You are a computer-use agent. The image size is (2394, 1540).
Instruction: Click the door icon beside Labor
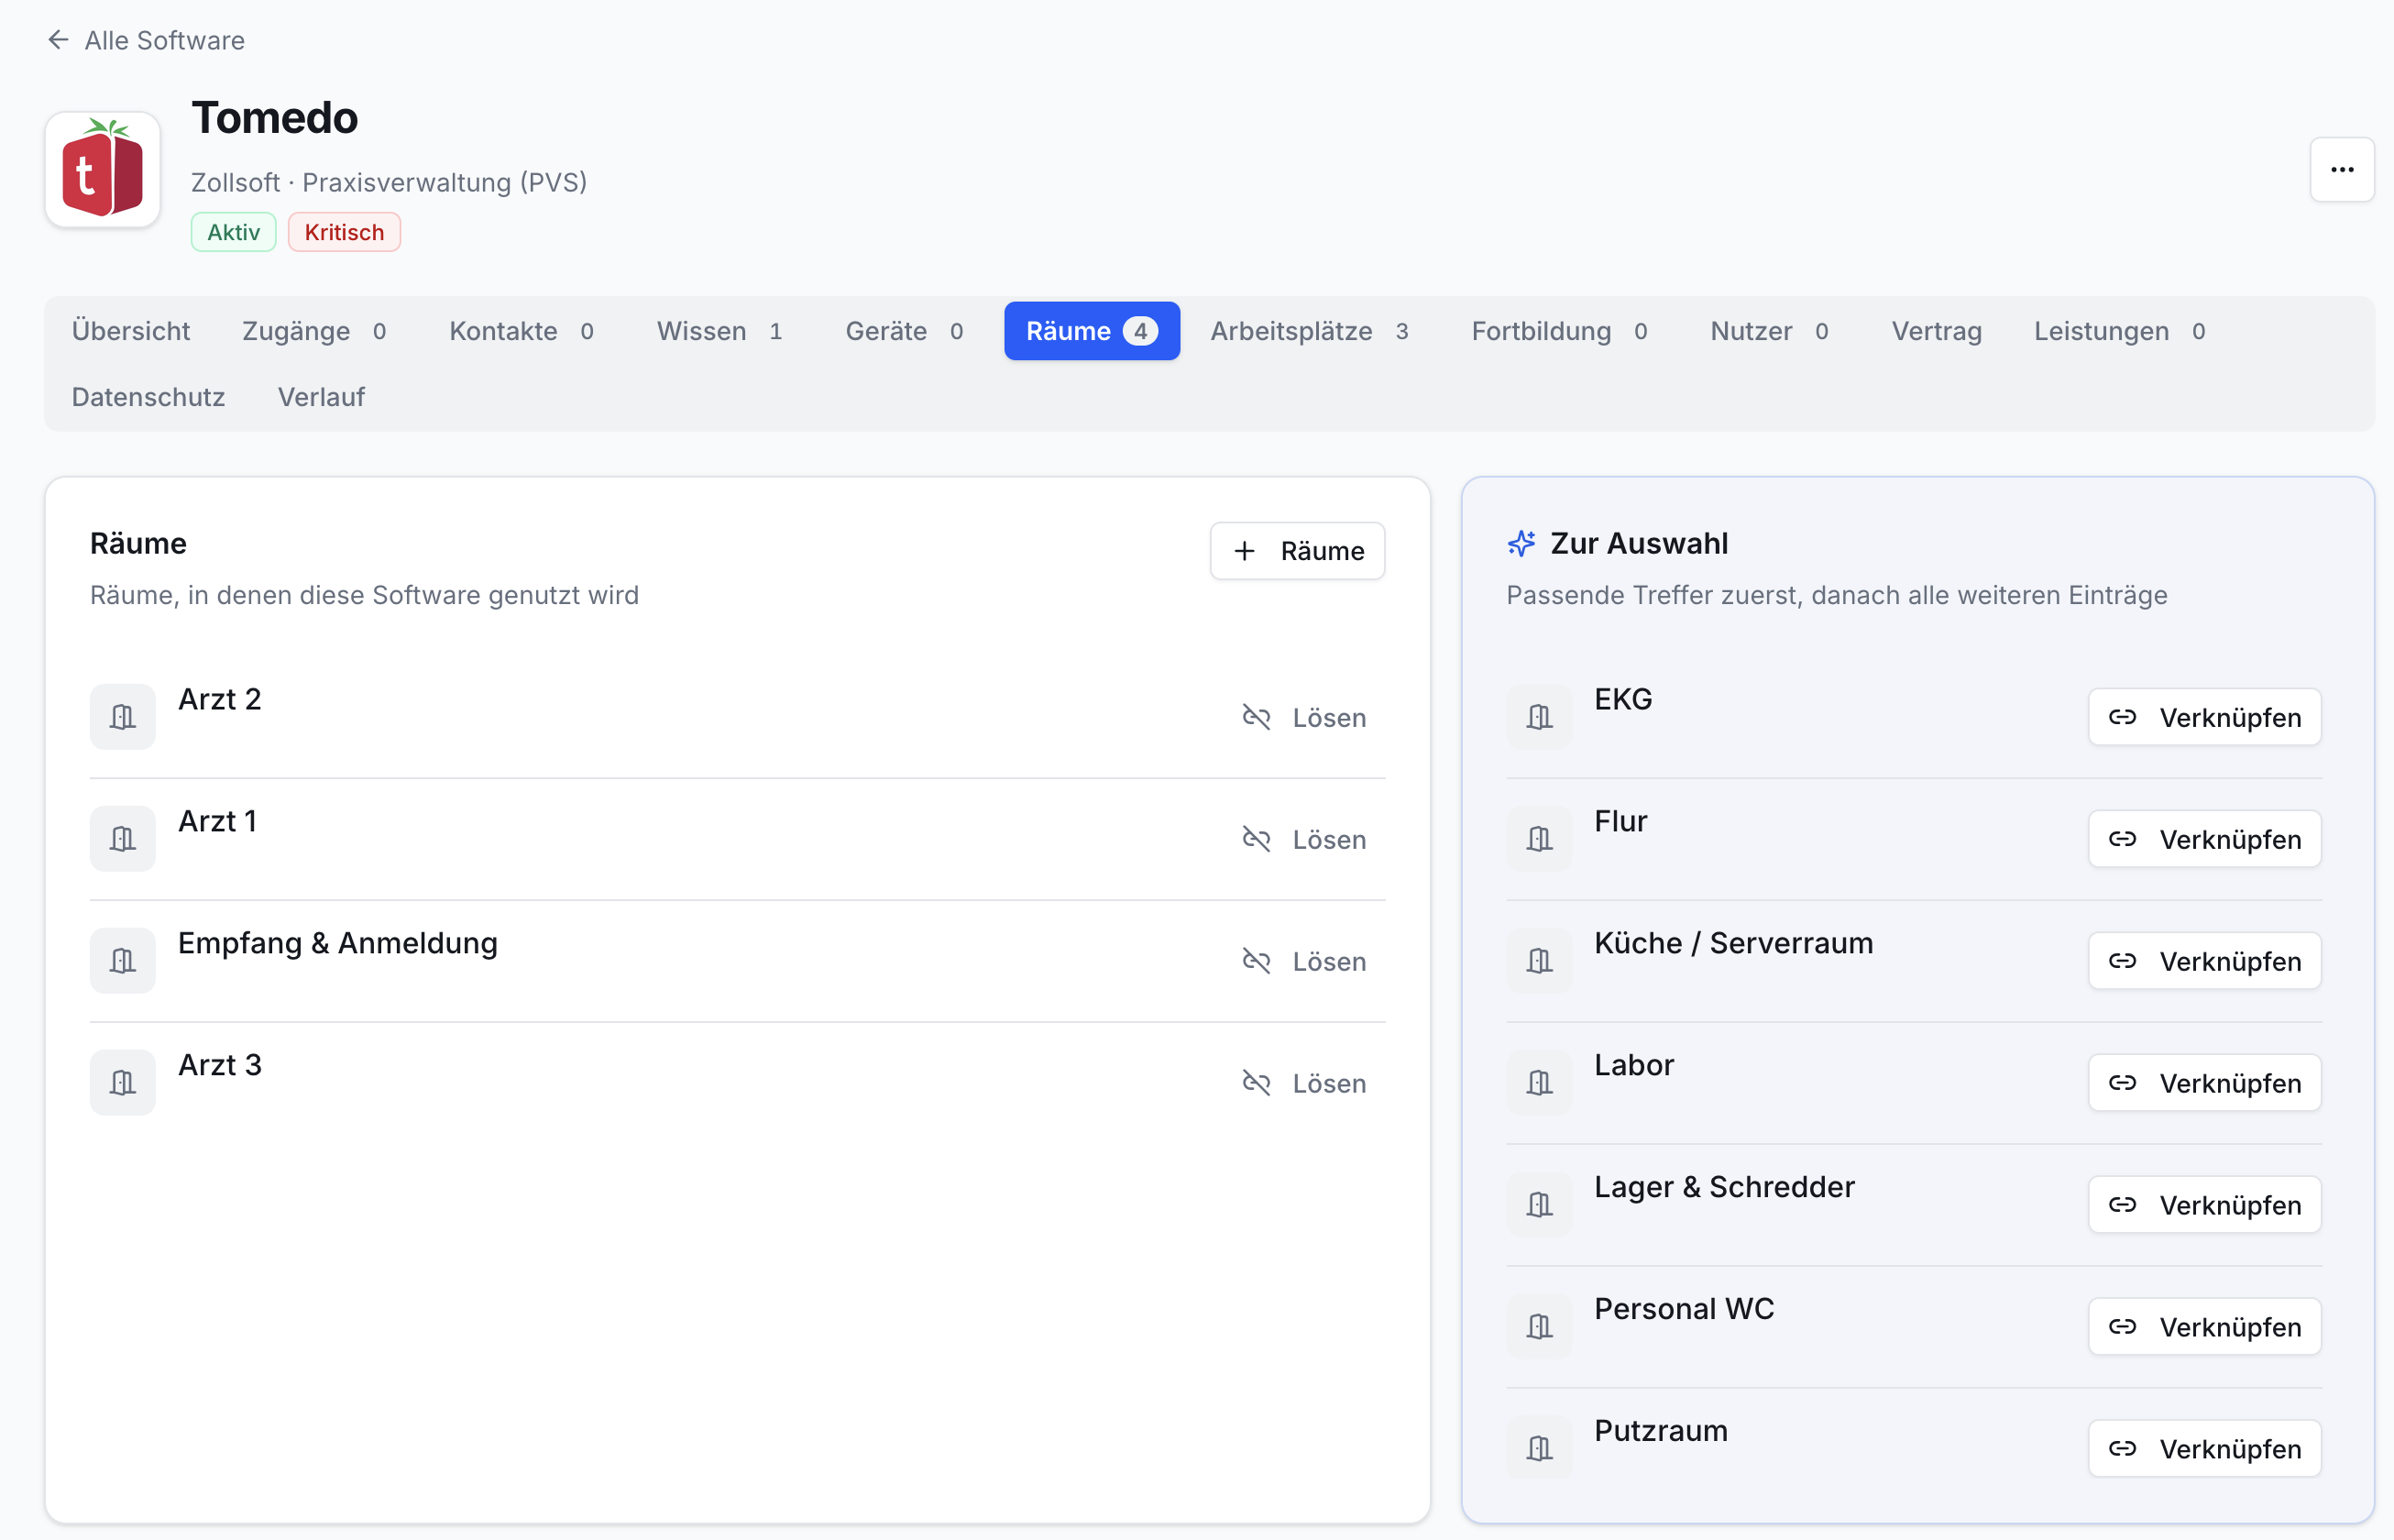1540,1082
